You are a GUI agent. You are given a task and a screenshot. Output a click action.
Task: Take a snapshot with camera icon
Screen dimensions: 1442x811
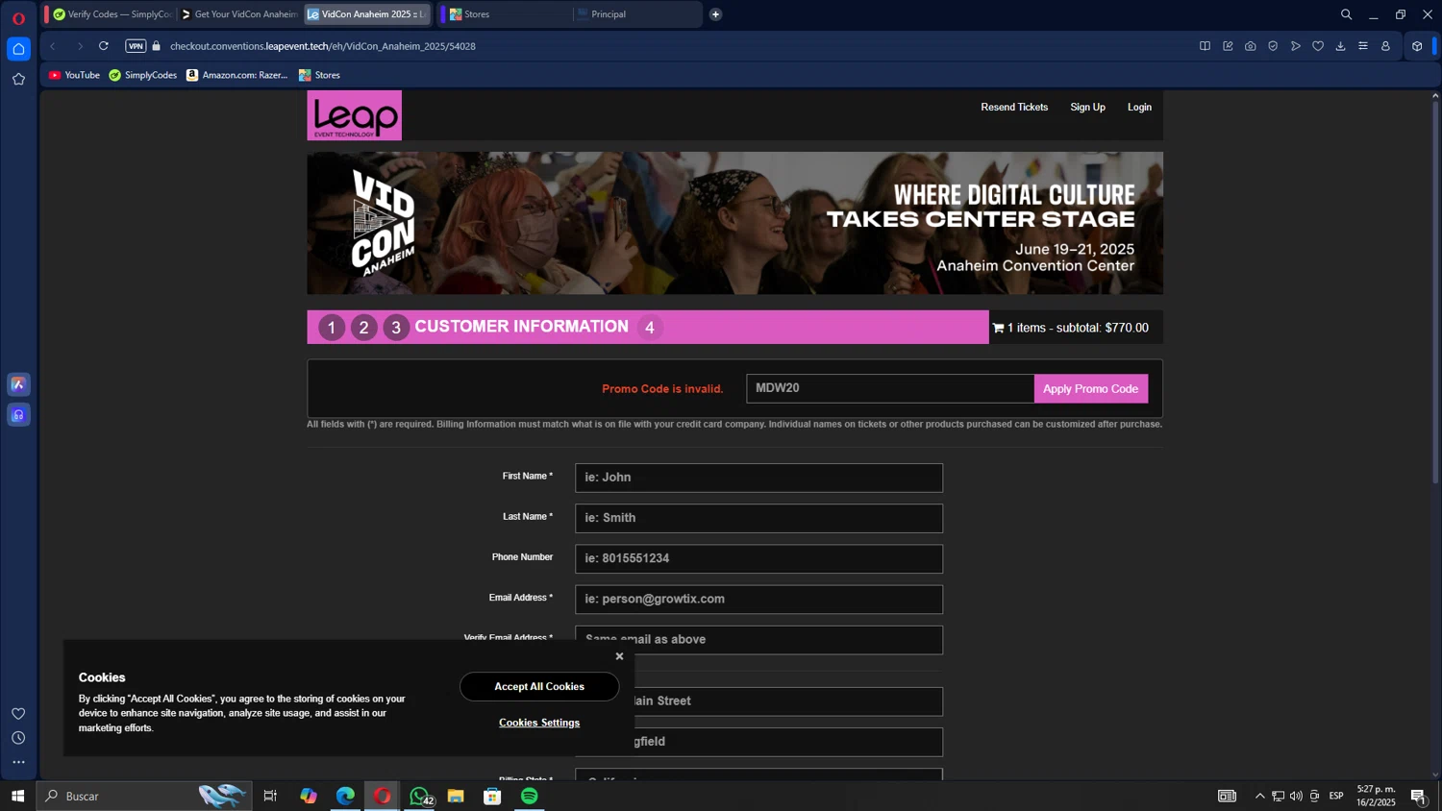point(1250,46)
